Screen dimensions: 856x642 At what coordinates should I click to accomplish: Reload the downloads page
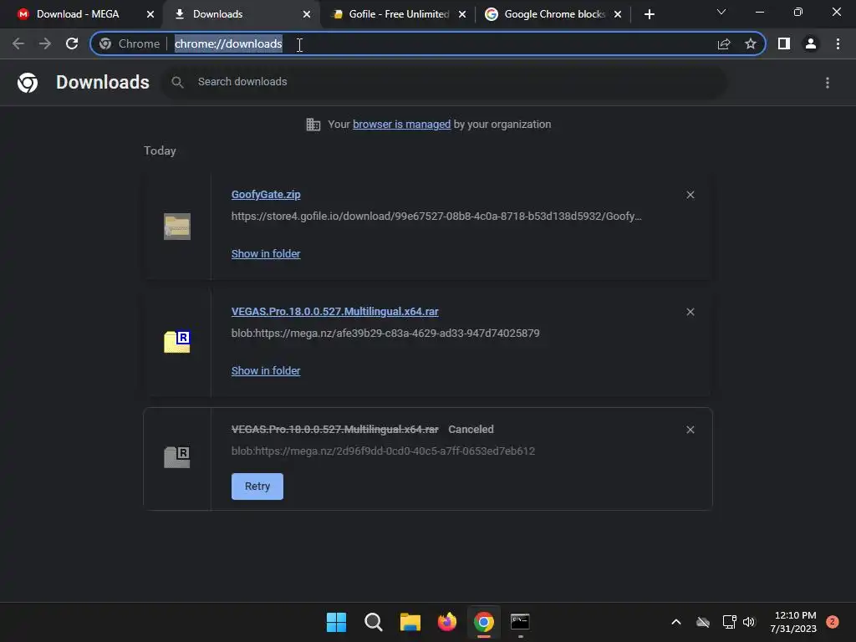coord(72,43)
